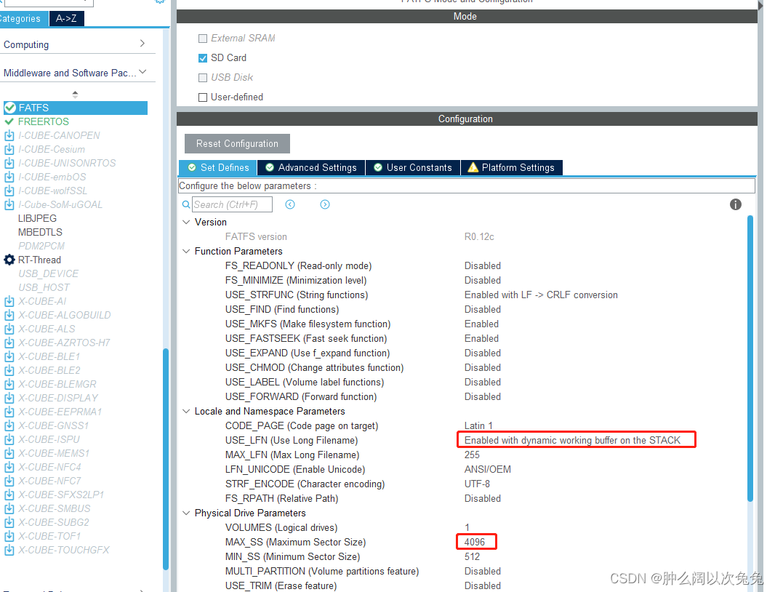Tick the User-defined checkbox
This screenshot has width=775, height=592.
click(x=203, y=97)
